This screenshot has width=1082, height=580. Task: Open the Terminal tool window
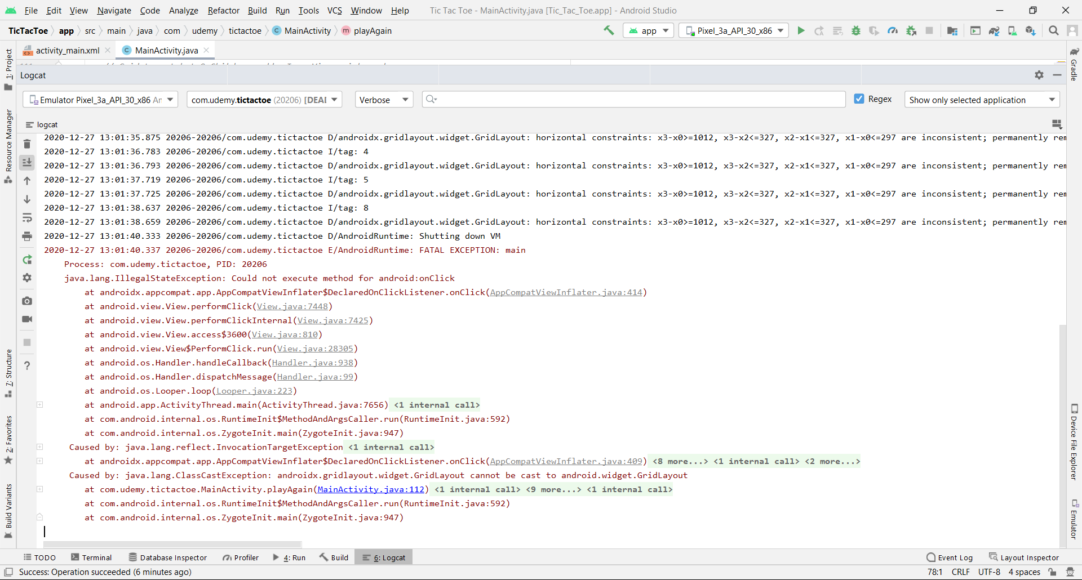[91, 557]
